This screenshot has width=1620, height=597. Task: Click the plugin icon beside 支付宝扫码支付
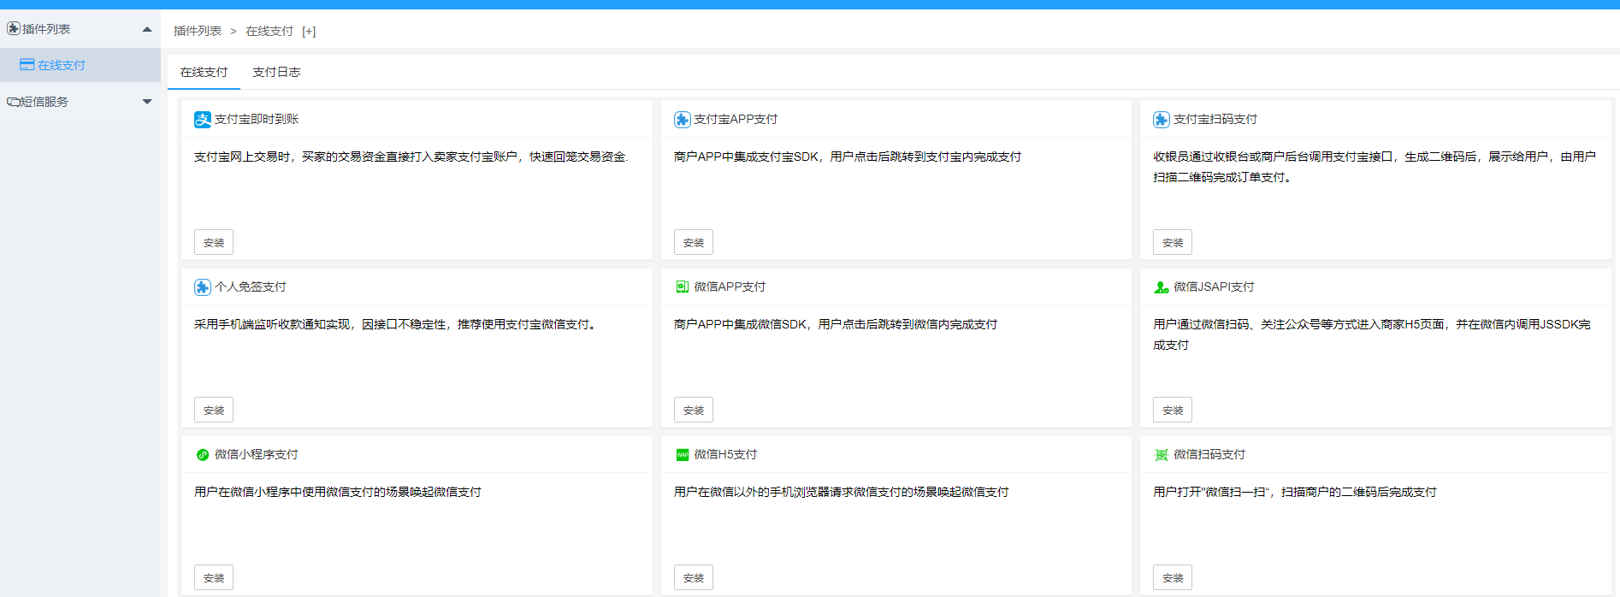1161,120
